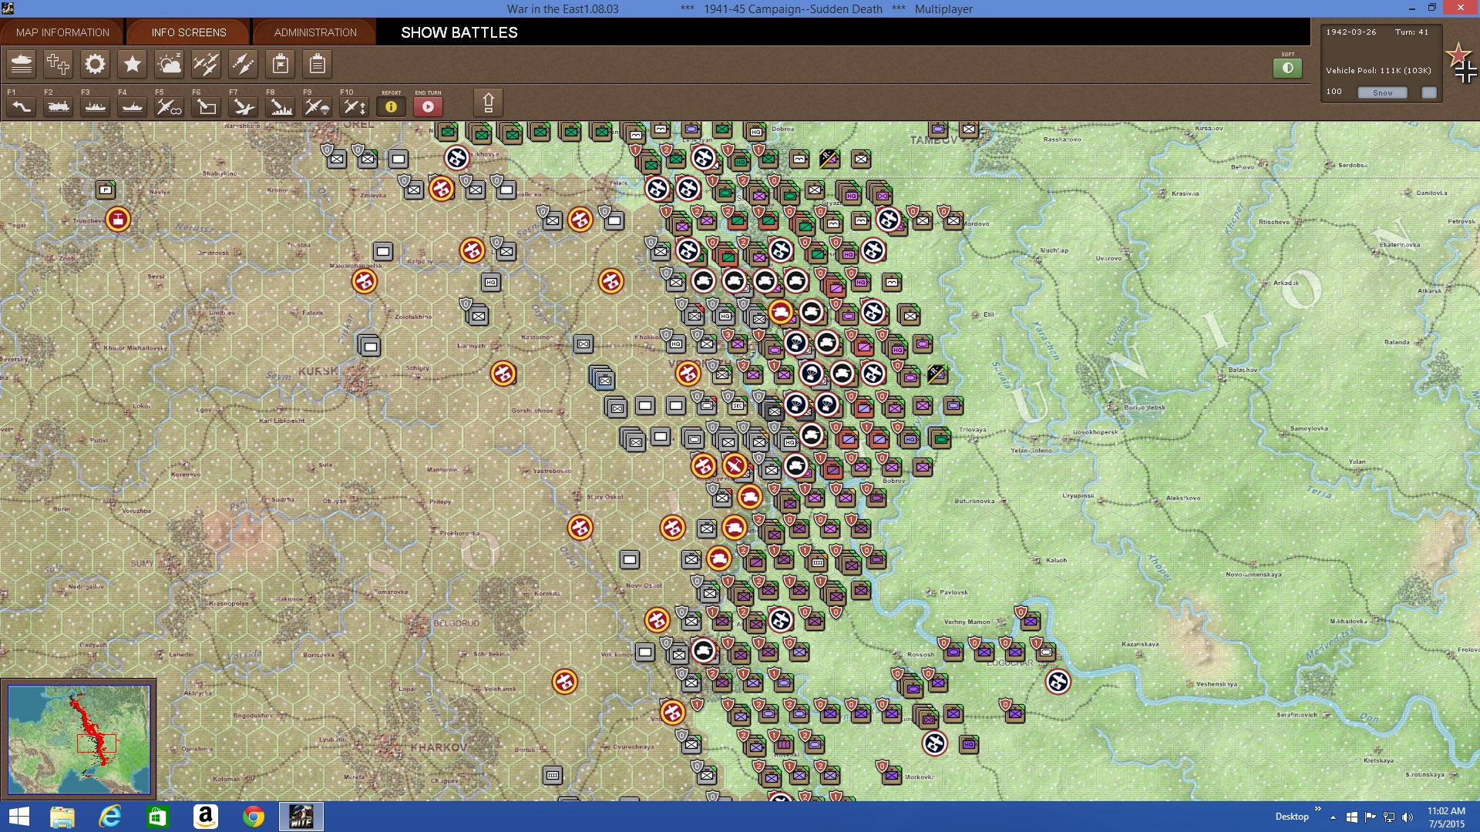The height and width of the screenshot is (832, 1480).
Task: Open the unit/tank order of battle icon
Action: 22,64
